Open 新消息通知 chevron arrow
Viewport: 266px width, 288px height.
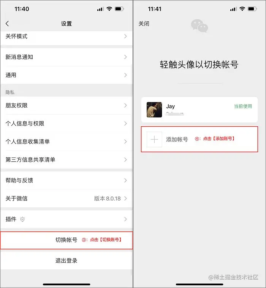[125, 57]
